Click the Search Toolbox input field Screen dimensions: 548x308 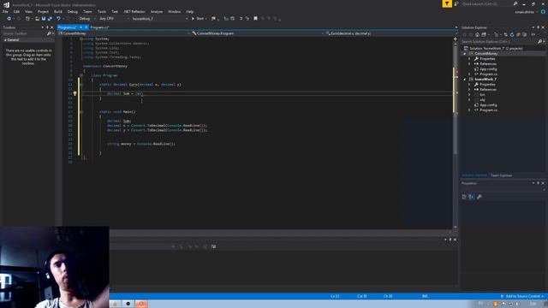[24, 33]
